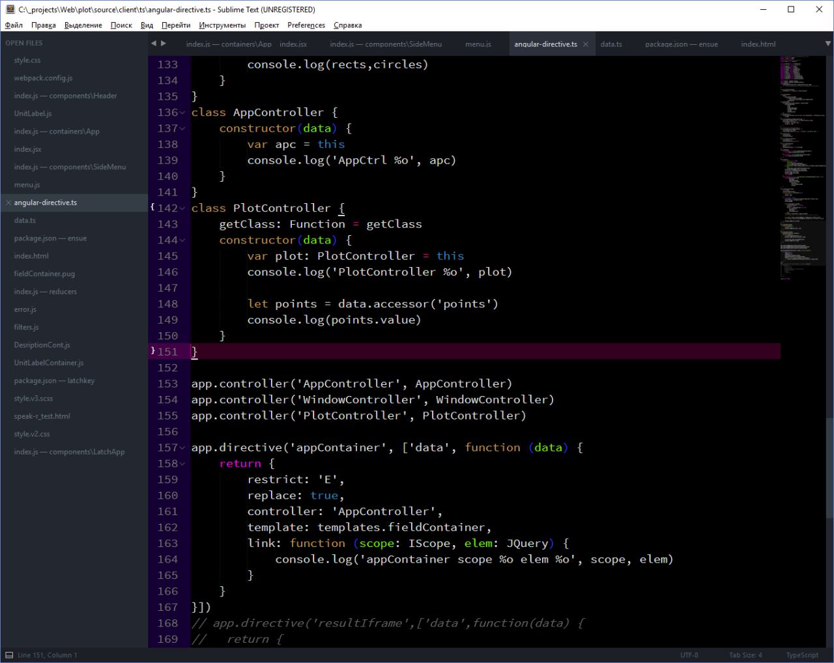
Task: Switch to the data.ts tab
Action: point(611,44)
